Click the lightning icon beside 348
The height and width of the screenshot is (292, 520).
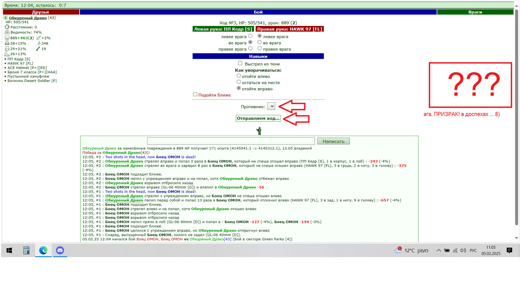point(39,43)
